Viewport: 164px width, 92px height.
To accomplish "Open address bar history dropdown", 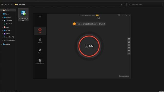I will click(121, 5).
